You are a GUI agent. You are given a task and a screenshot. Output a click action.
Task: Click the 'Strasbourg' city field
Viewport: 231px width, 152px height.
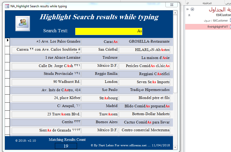click(100, 98)
